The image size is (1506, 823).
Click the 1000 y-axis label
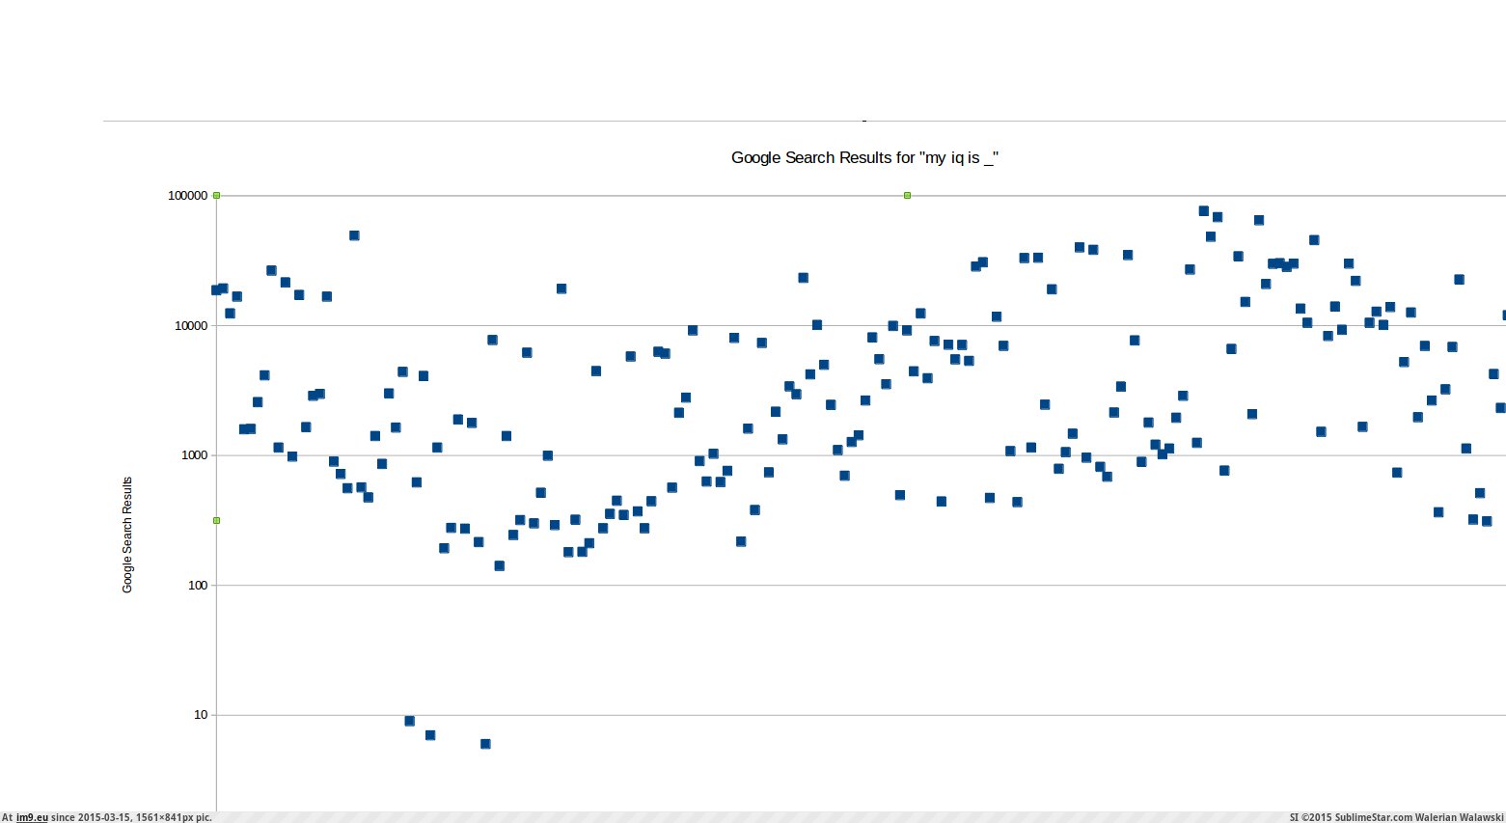click(195, 455)
